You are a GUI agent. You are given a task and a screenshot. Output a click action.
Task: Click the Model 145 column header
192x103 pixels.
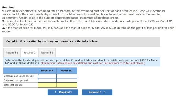click(x=47, y=71)
